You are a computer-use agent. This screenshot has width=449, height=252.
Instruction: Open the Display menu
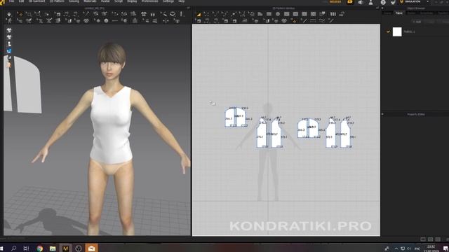tap(132, 1)
